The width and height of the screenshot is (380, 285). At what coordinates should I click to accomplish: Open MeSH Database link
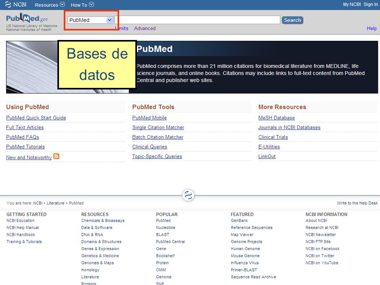coord(277,118)
